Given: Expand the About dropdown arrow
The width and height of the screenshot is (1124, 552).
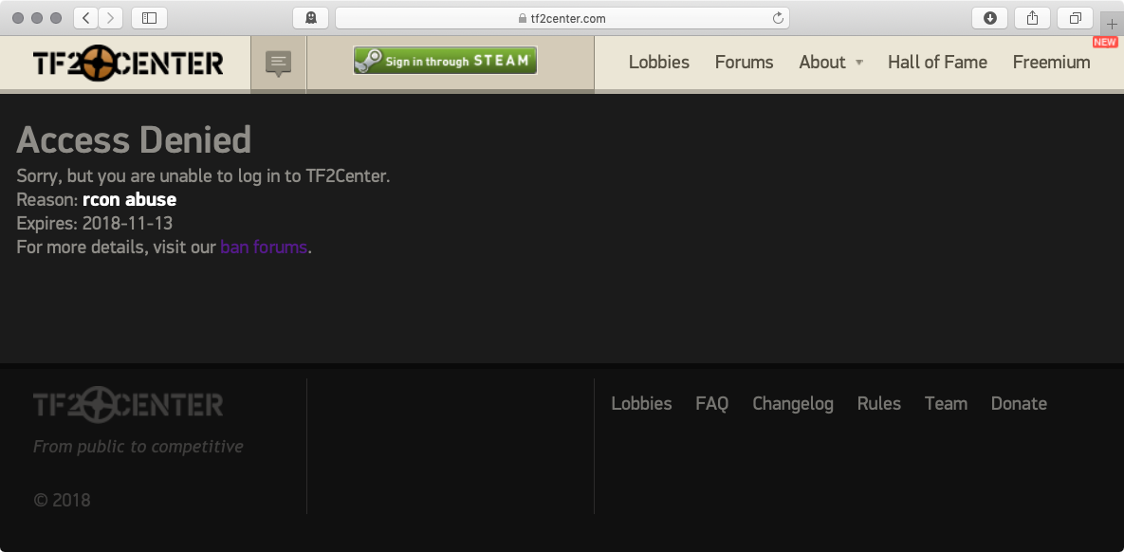Looking at the screenshot, I should pos(858,63).
